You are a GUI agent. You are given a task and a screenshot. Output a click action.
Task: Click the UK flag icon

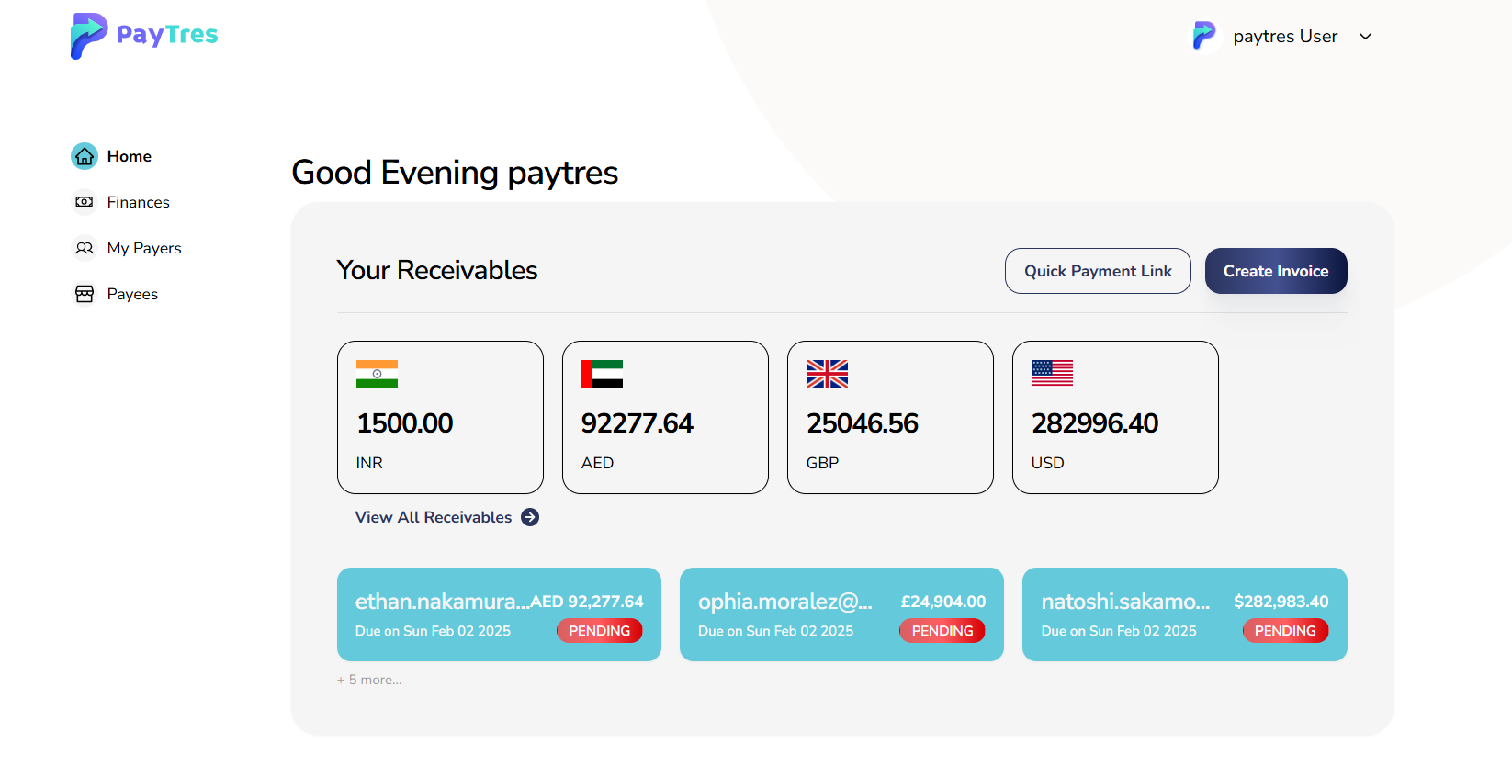coord(827,374)
